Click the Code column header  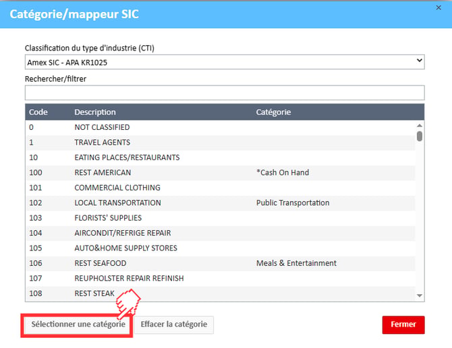point(38,112)
